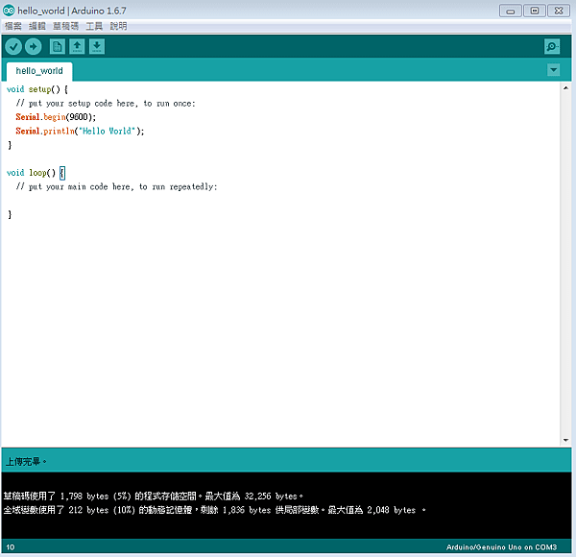The width and height of the screenshot is (576, 557).
Task: Select the hello_world sketch tab
Action: pos(39,71)
